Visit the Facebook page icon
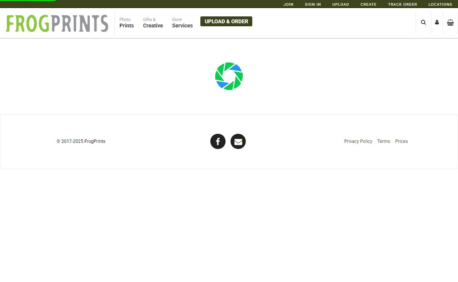The image size is (458, 282). pos(218,141)
